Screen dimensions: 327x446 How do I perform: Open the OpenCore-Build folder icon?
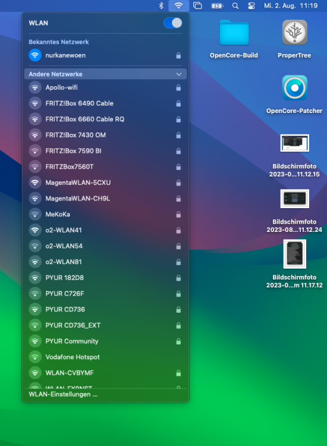pos(234,33)
